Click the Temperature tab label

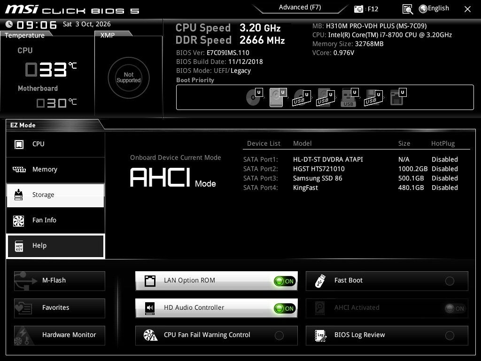[24, 35]
